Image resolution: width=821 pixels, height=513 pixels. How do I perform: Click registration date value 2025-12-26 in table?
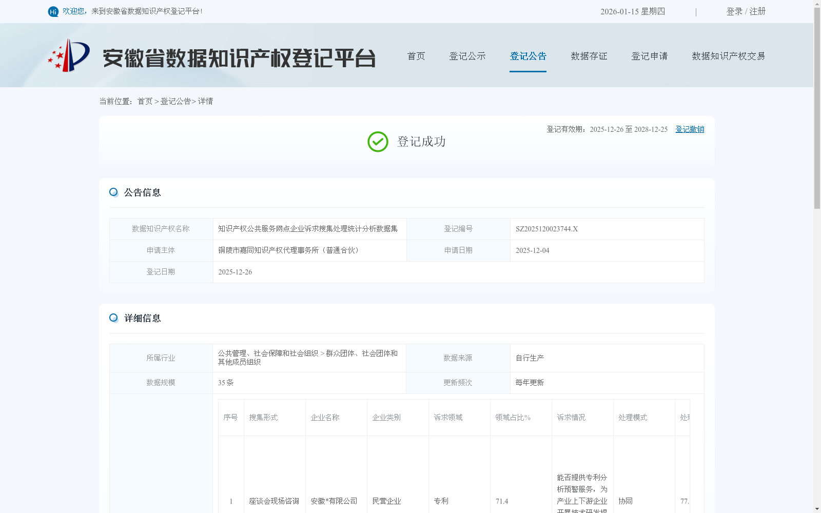click(235, 272)
